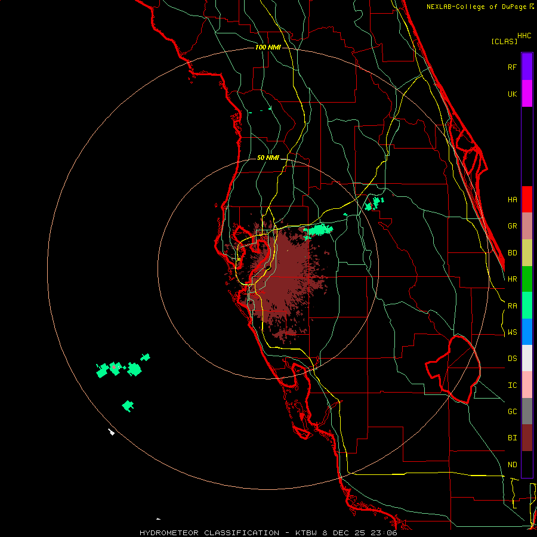The width and height of the screenshot is (537, 537).
Task: Select the "BD" legend label
Action: (x=512, y=253)
